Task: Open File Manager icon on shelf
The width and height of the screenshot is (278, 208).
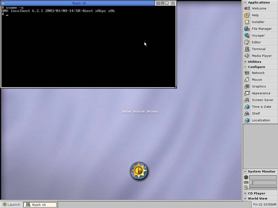Action: tap(247, 29)
